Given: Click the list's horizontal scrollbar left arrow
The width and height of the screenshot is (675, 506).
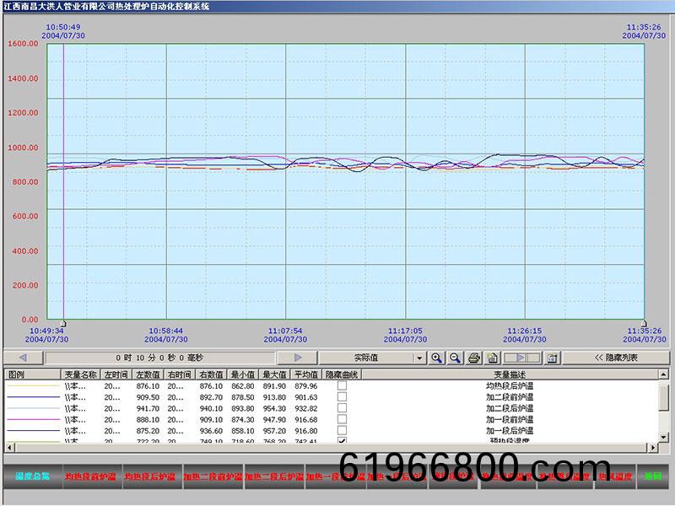Looking at the screenshot, I should tap(9, 448).
